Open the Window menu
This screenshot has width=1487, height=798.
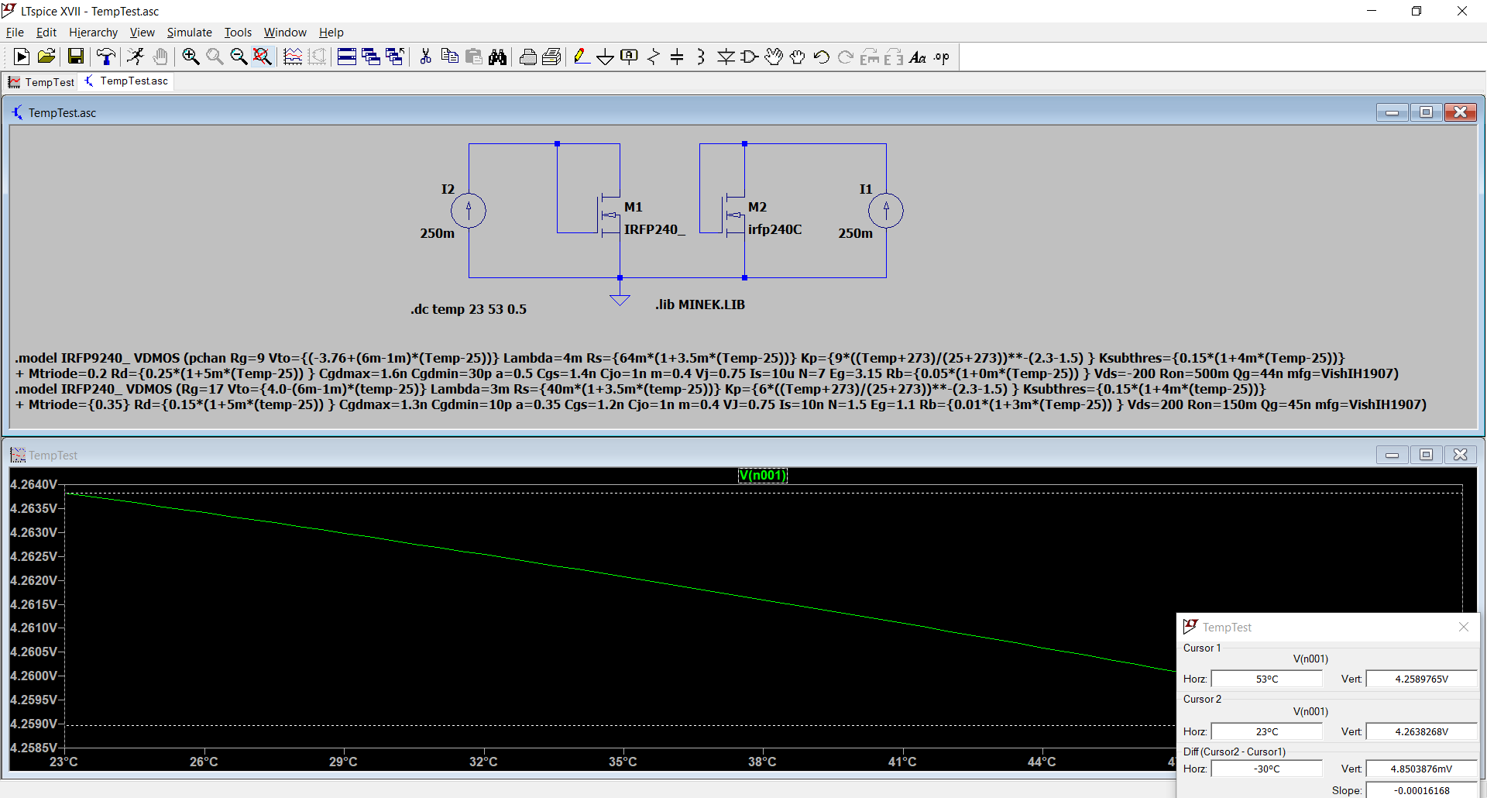click(x=285, y=32)
